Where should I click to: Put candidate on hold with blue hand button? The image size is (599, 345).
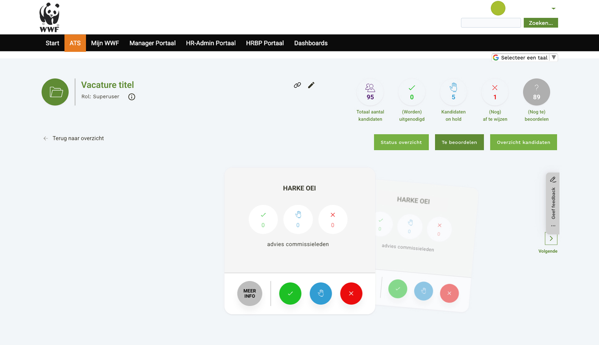click(x=320, y=293)
